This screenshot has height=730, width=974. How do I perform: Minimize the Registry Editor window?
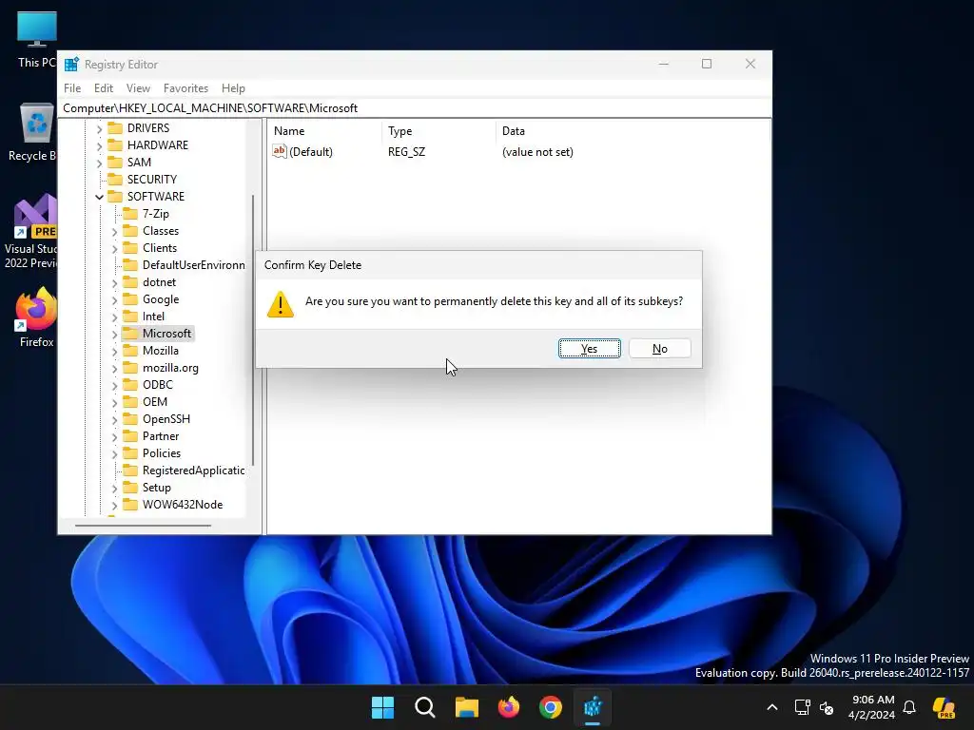663,64
